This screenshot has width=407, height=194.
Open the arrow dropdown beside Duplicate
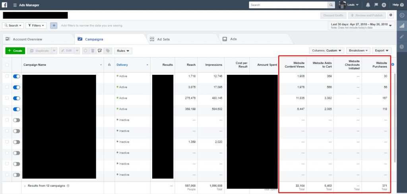point(54,51)
